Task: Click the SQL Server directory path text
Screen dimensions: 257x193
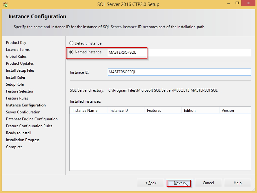Action: pos(163,90)
